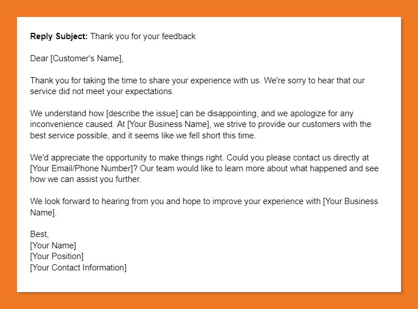Select the [Your Contact Information] placeholder
418x309 pixels.
[x=78, y=268]
